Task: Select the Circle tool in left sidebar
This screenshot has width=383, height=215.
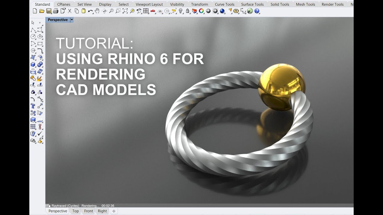Action: coord(33,37)
